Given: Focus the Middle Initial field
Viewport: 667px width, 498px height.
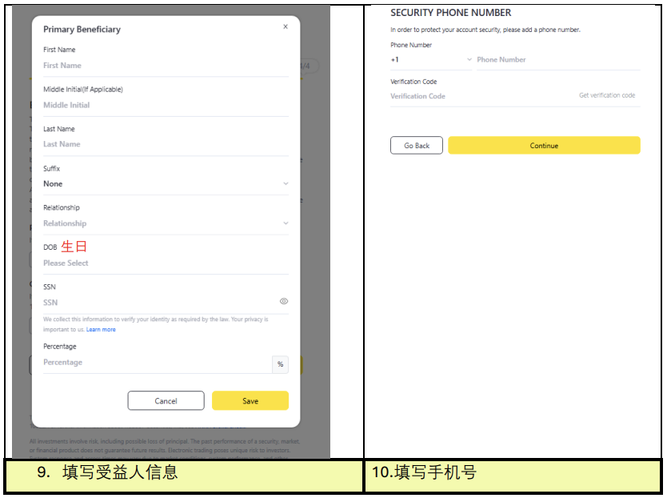Looking at the screenshot, I should pyautogui.click(x=165, y=105).
